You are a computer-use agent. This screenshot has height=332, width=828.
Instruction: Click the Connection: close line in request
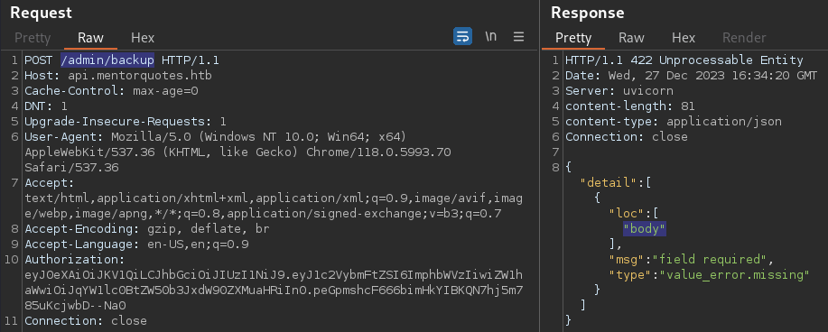point(86,321)
